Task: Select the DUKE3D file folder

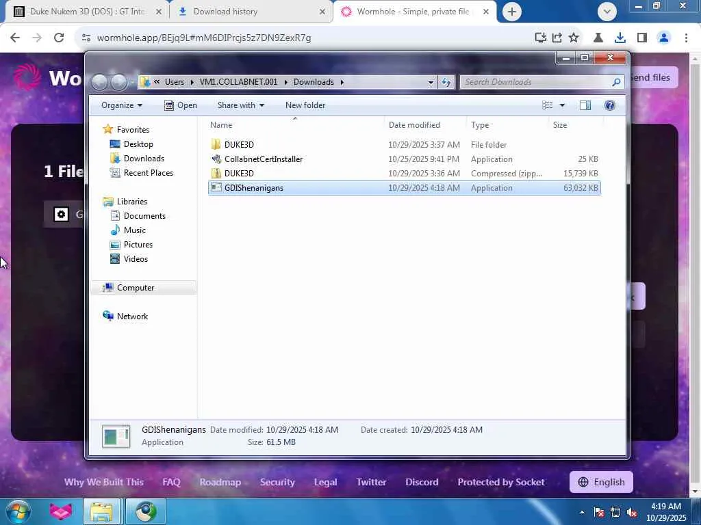Action: tap(404, 145)
